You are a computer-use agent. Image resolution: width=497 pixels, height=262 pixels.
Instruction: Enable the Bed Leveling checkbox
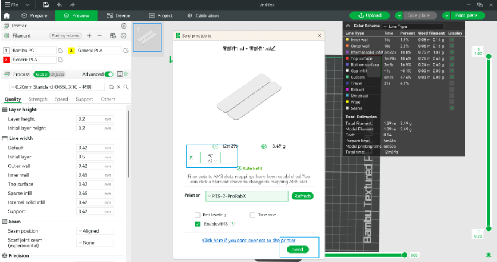tap(198, 215)
